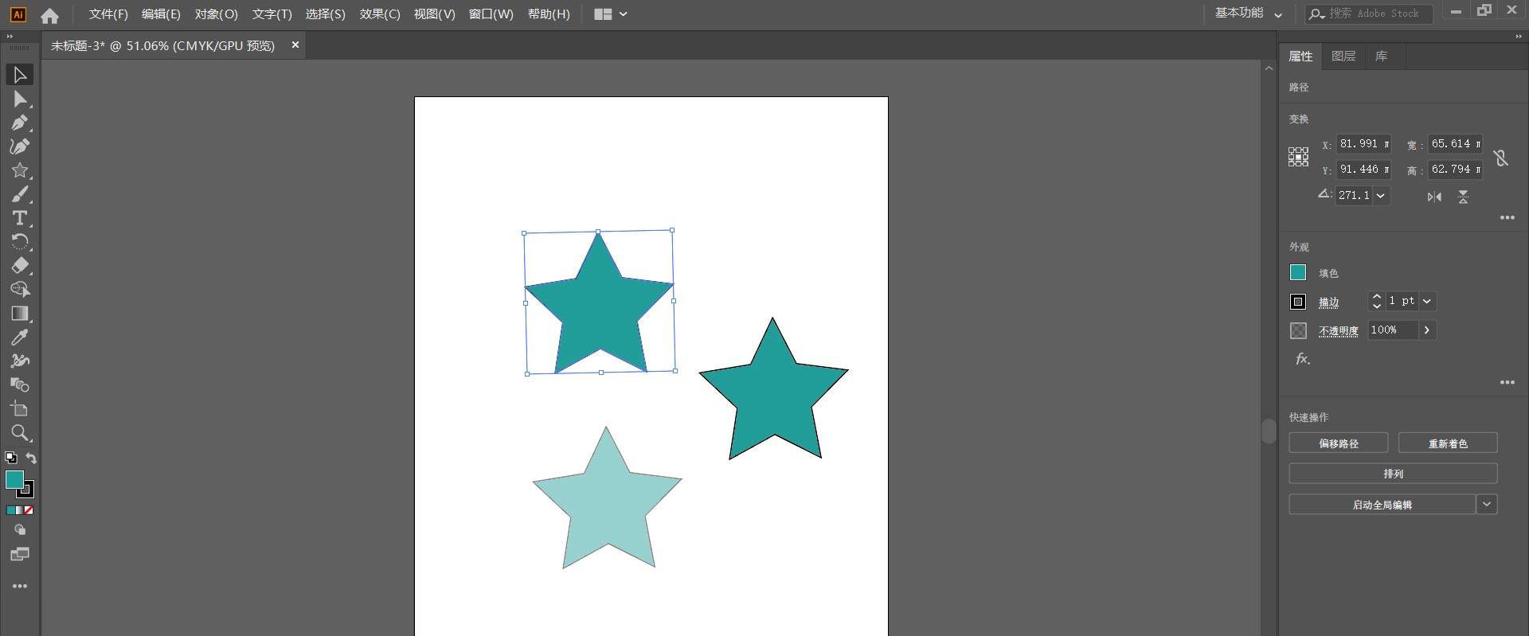Viewport: 1529px width, 636px height.
Task: Select the Eraser tool
Action: [20, 266]
